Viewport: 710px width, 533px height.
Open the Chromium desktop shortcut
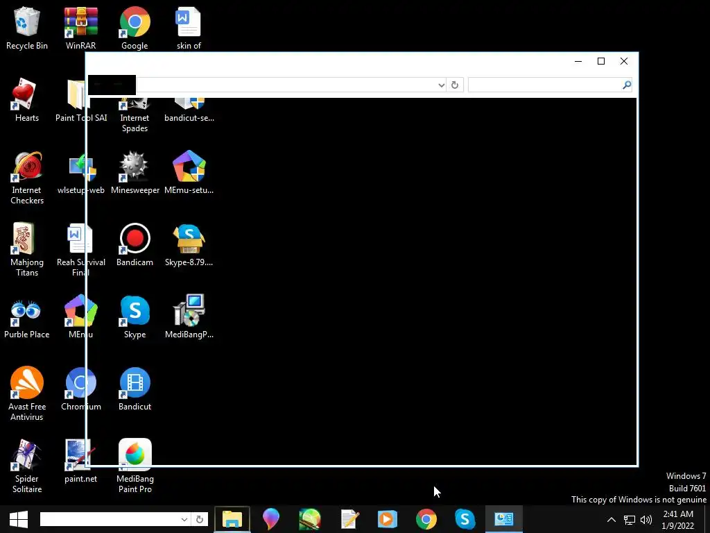point(80,389)
